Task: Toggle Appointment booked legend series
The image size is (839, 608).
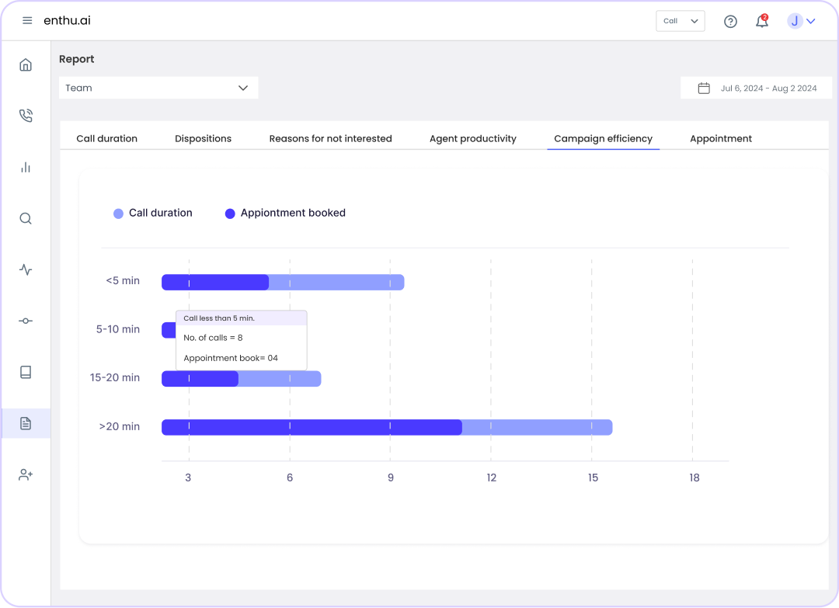Action: [x=285, y=213]
